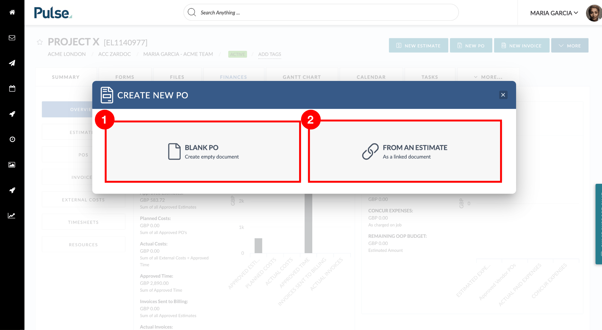The image size is (602, 330).
Task: Click the paper plane icon in sidebar
Action: click(x=12, y=63)
